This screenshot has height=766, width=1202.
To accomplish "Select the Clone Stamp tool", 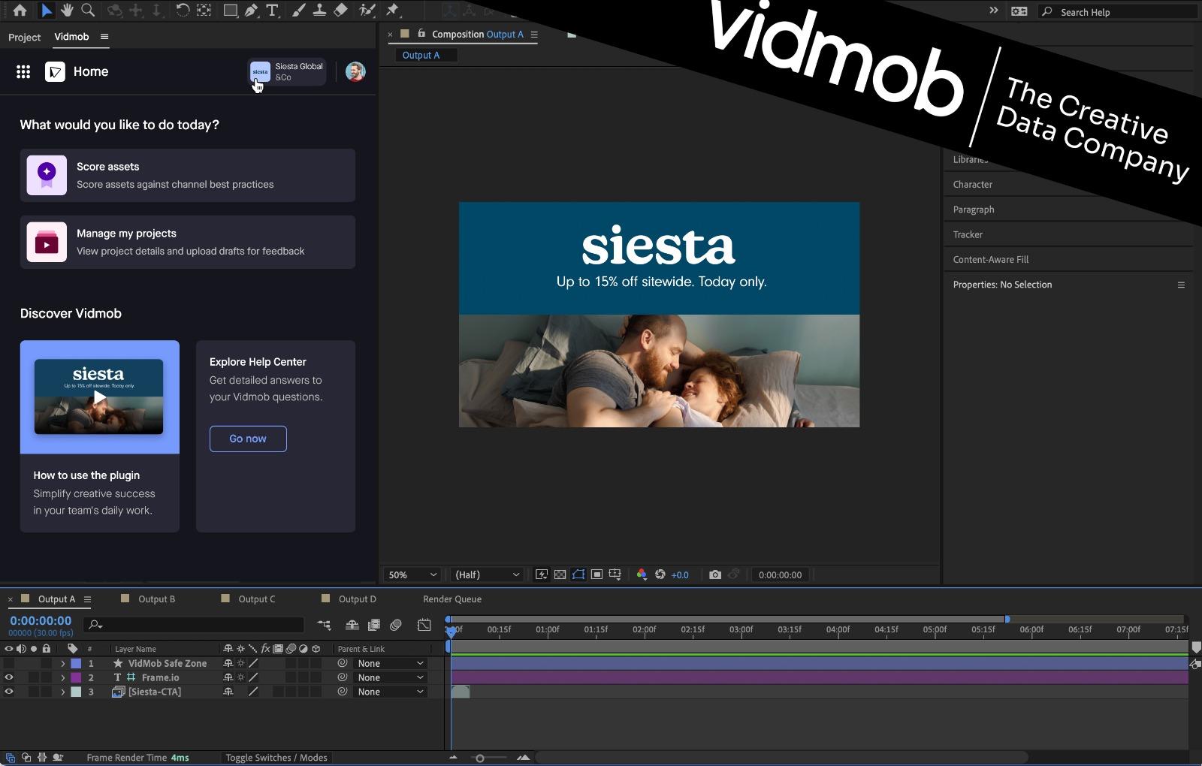I will 319,11.
